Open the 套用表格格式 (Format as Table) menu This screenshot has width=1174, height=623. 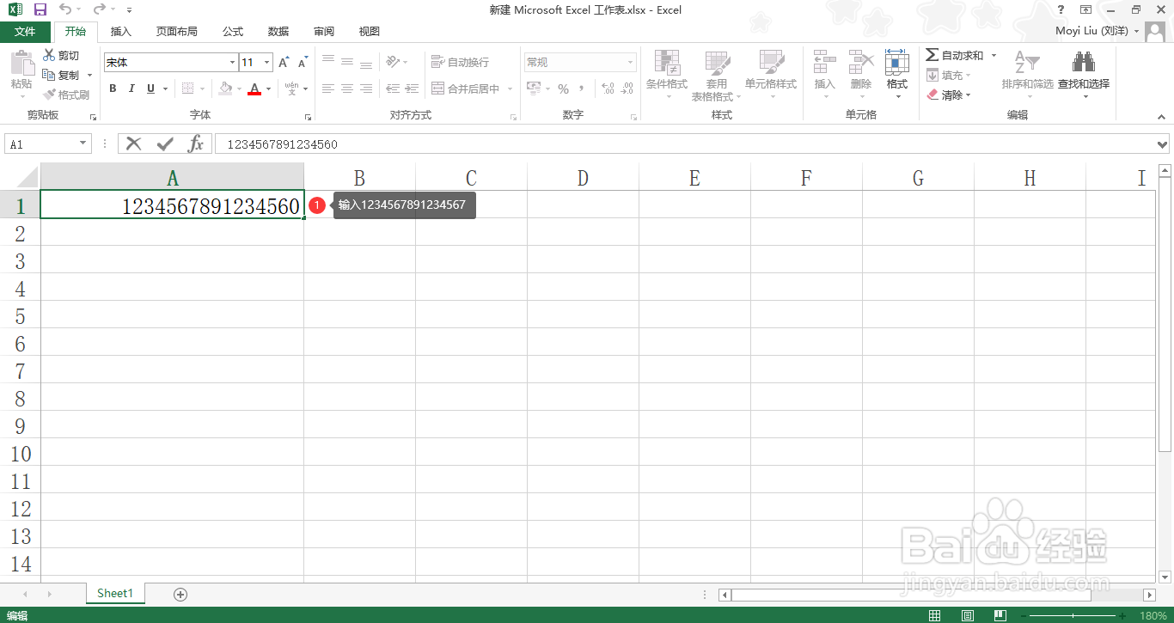click(717, 76)
